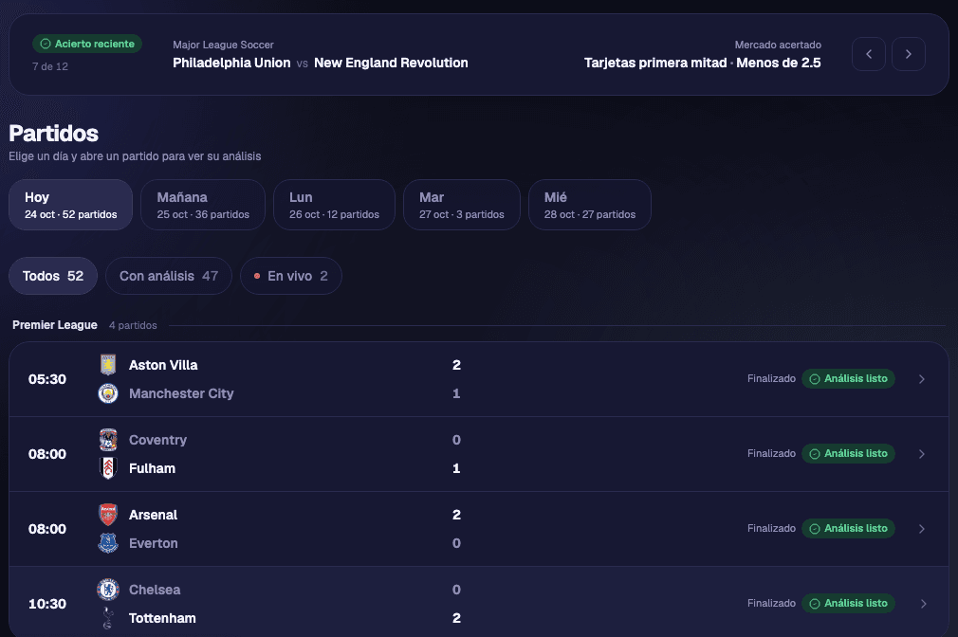Show all 52 matches with Todos filter
The height and width of the screenshot is (637, 958).
tap(53, 276)
